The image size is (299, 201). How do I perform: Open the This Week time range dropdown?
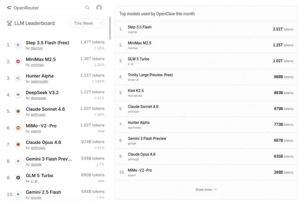pos(87,23)
